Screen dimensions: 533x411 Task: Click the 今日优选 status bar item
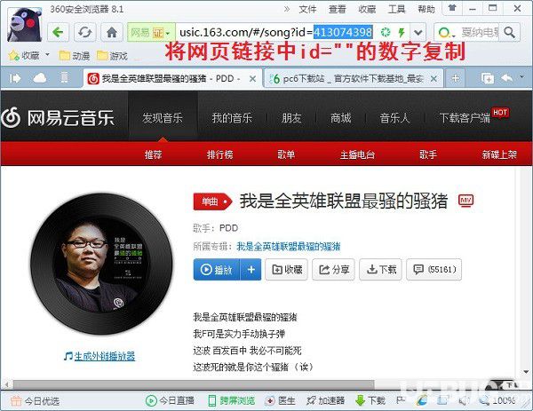[35, 401]
